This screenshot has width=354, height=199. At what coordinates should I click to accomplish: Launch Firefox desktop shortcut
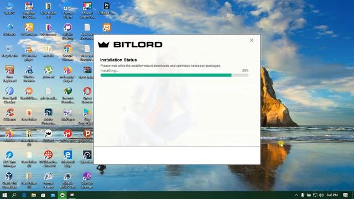pos(9,136)
